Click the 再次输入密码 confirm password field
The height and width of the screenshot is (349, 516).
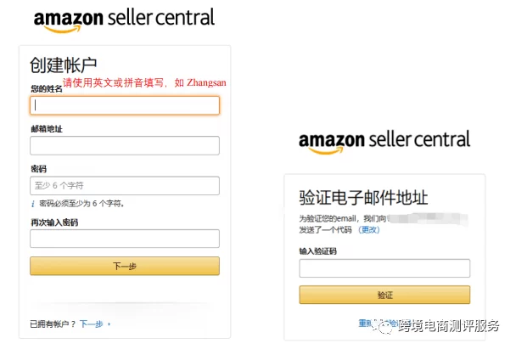[x=125, y=239]
